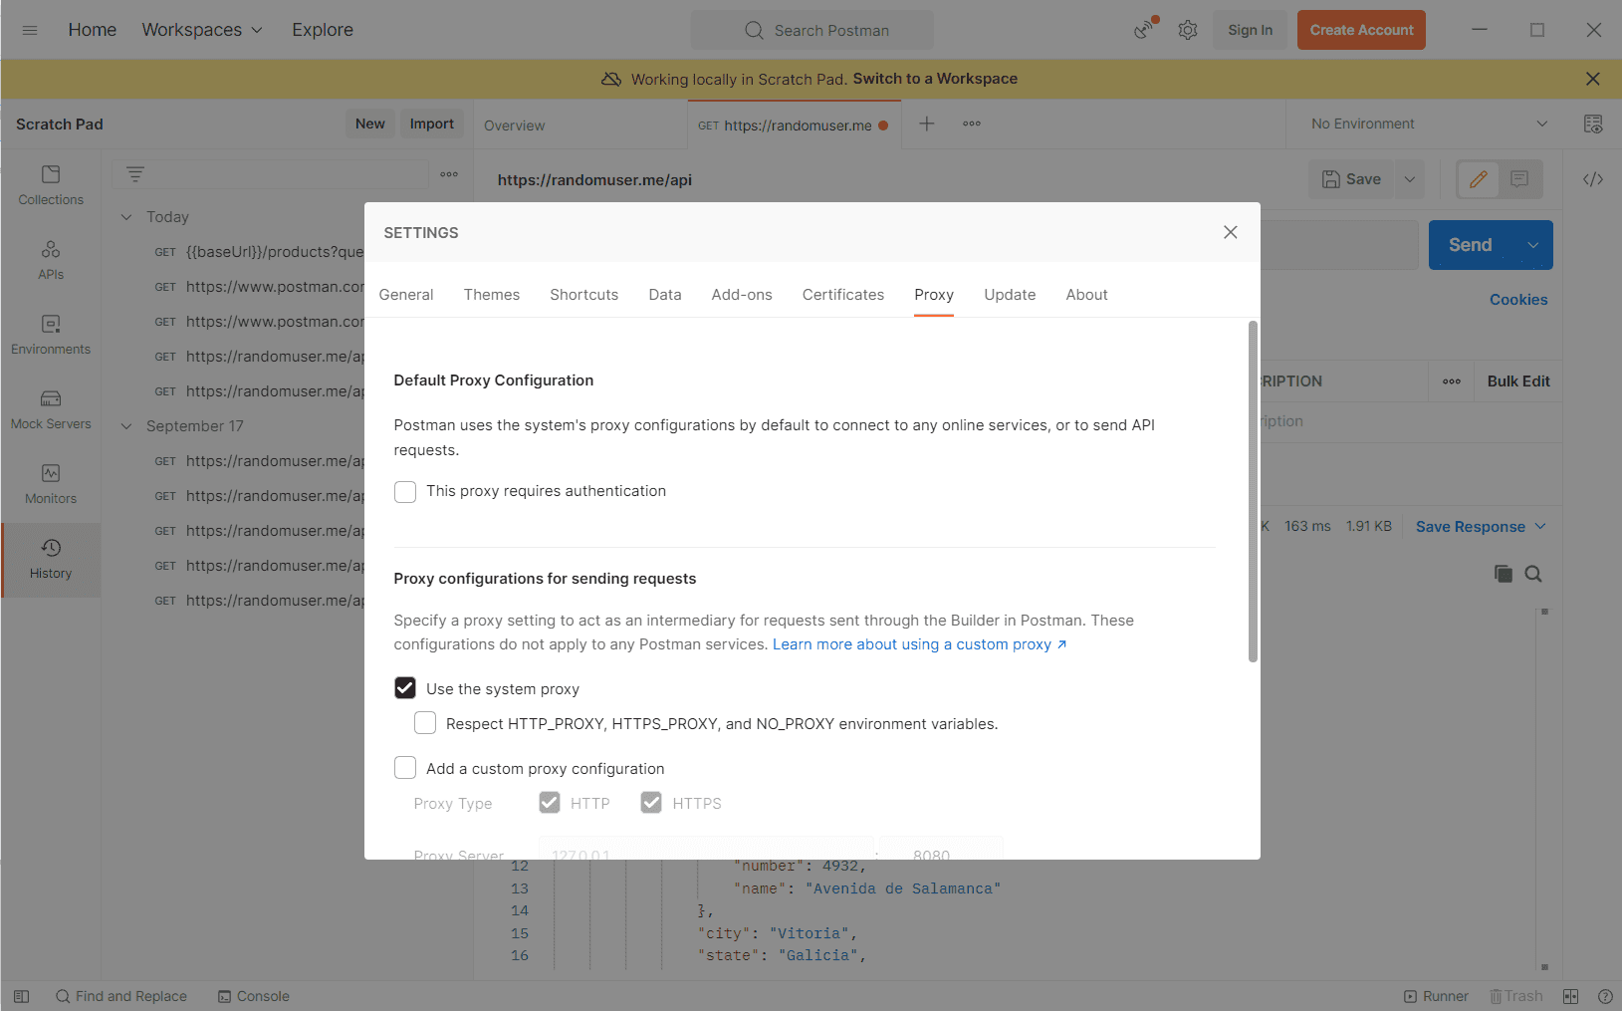Click the satellite capture requests icon
This screenshot has width=1622, height=1011.
[1145, 29]
